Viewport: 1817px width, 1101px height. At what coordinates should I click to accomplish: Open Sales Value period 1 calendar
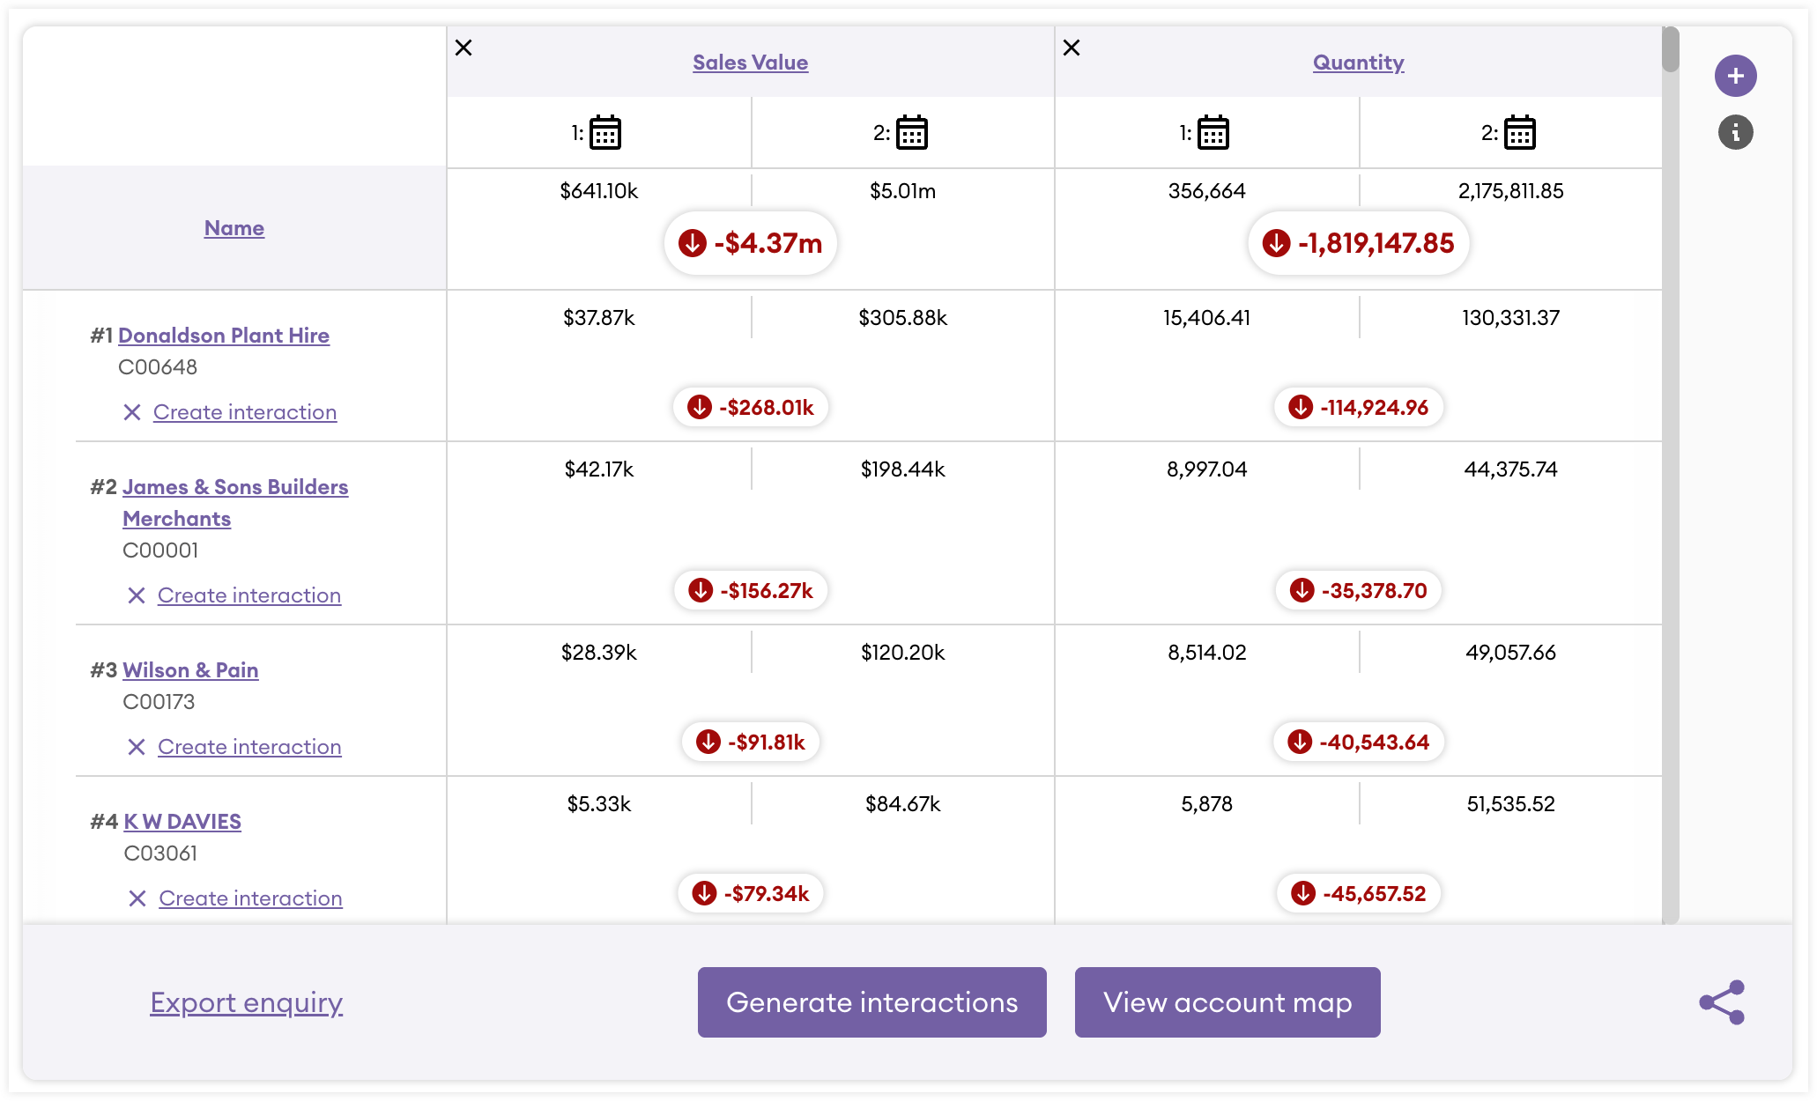pos(605,133)
